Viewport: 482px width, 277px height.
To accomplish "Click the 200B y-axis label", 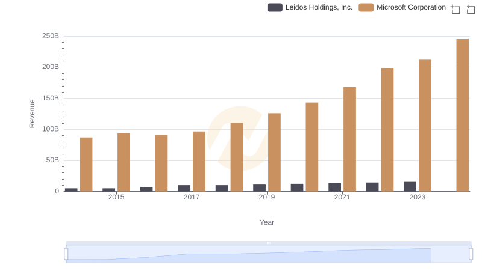I will coord(51,67).
